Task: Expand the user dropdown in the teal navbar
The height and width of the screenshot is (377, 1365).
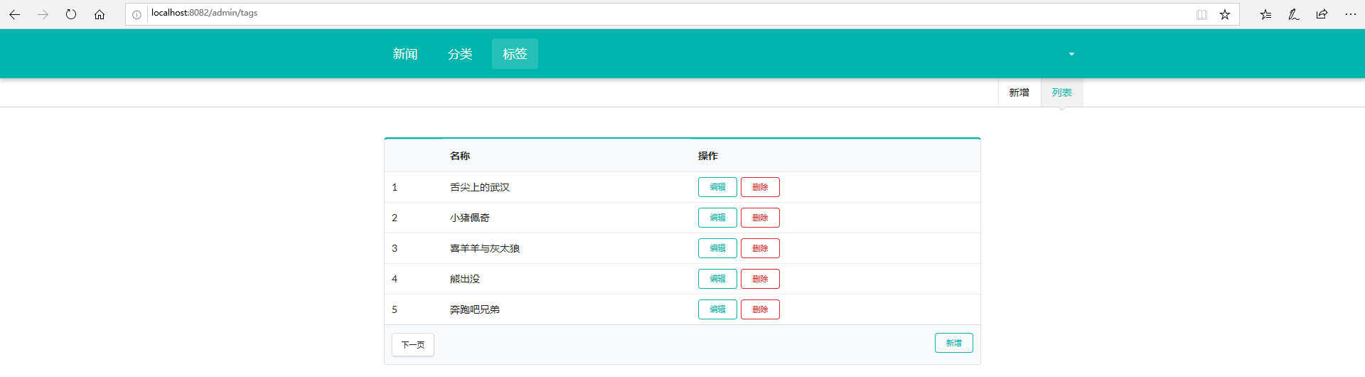Action: 1071,54
